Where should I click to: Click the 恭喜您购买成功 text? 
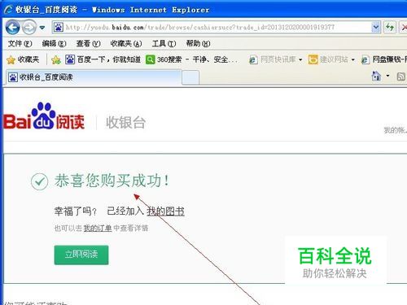coord(112,181)
